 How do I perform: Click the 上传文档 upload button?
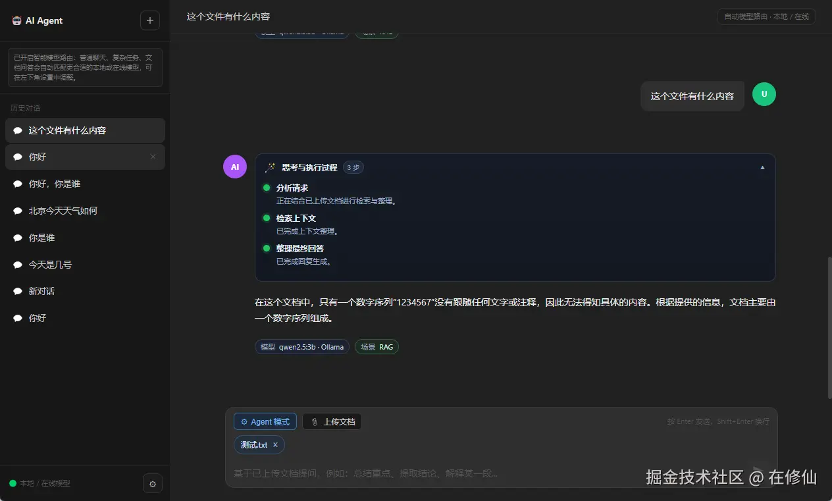(x=332, y=421)
